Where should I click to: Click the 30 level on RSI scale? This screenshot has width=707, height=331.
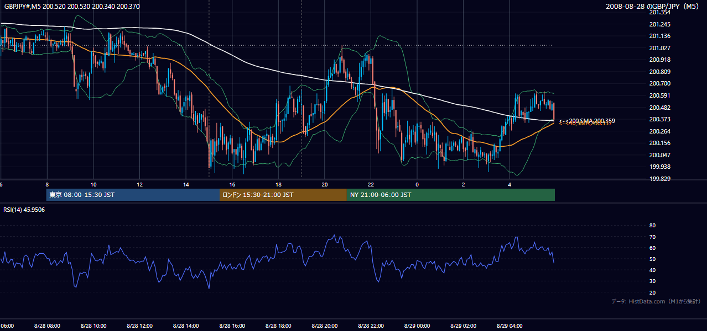[652, 281]
